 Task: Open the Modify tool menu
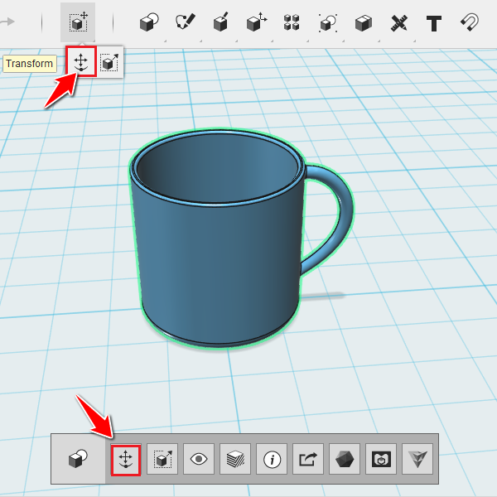(257, 22)
